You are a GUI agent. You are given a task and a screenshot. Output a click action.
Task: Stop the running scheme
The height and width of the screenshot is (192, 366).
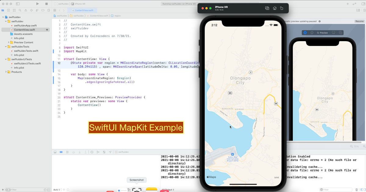coord(46,4)
